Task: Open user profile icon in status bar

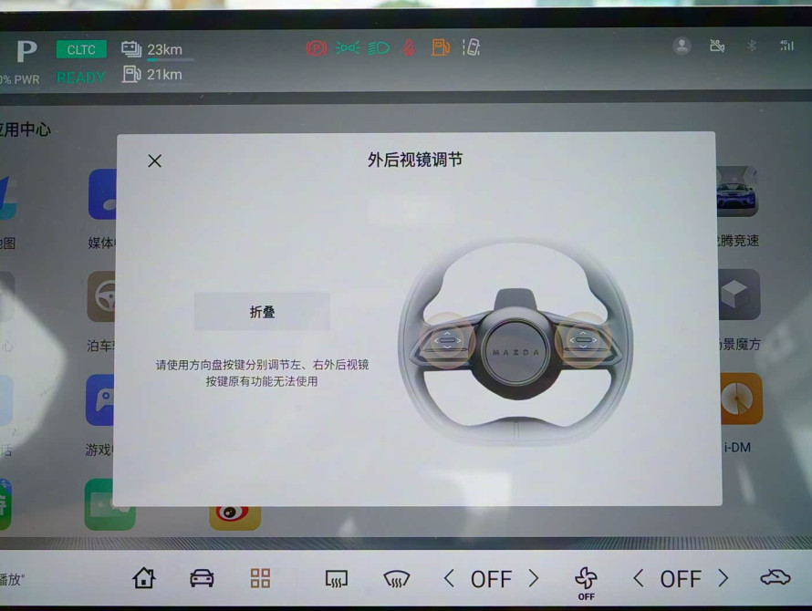Action: (x=682, y=46)
